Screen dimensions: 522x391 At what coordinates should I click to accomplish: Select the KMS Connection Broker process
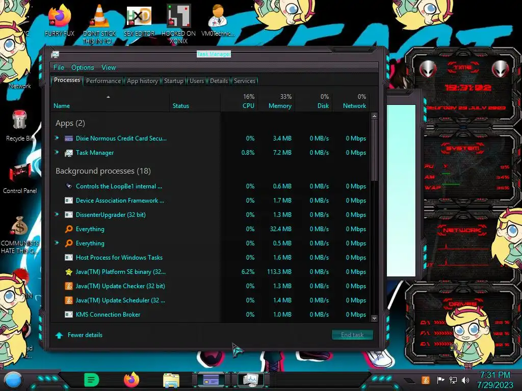212,315
